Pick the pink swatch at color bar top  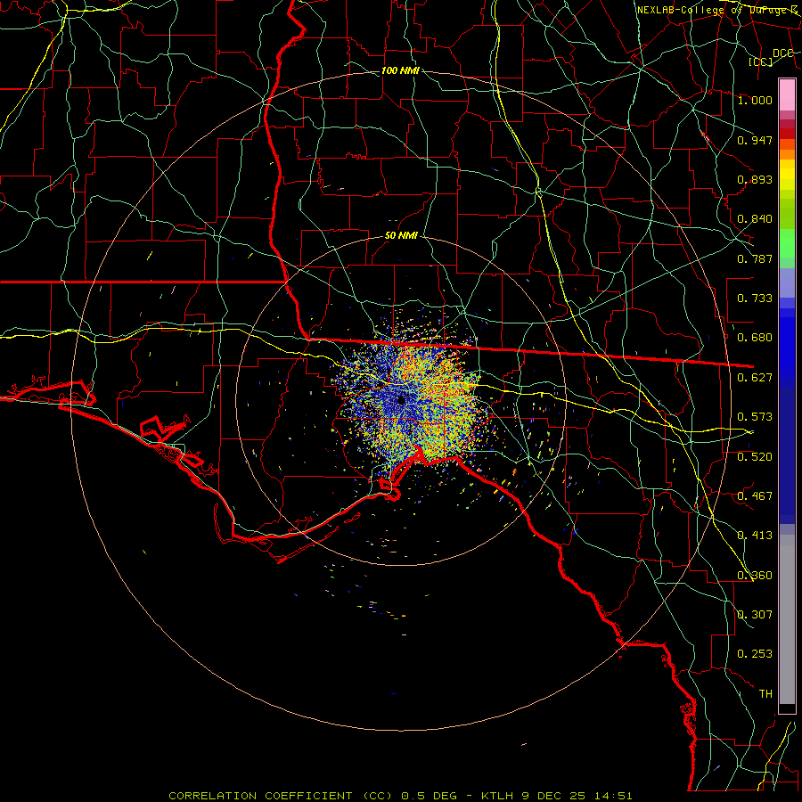click(x=787, y=94)
